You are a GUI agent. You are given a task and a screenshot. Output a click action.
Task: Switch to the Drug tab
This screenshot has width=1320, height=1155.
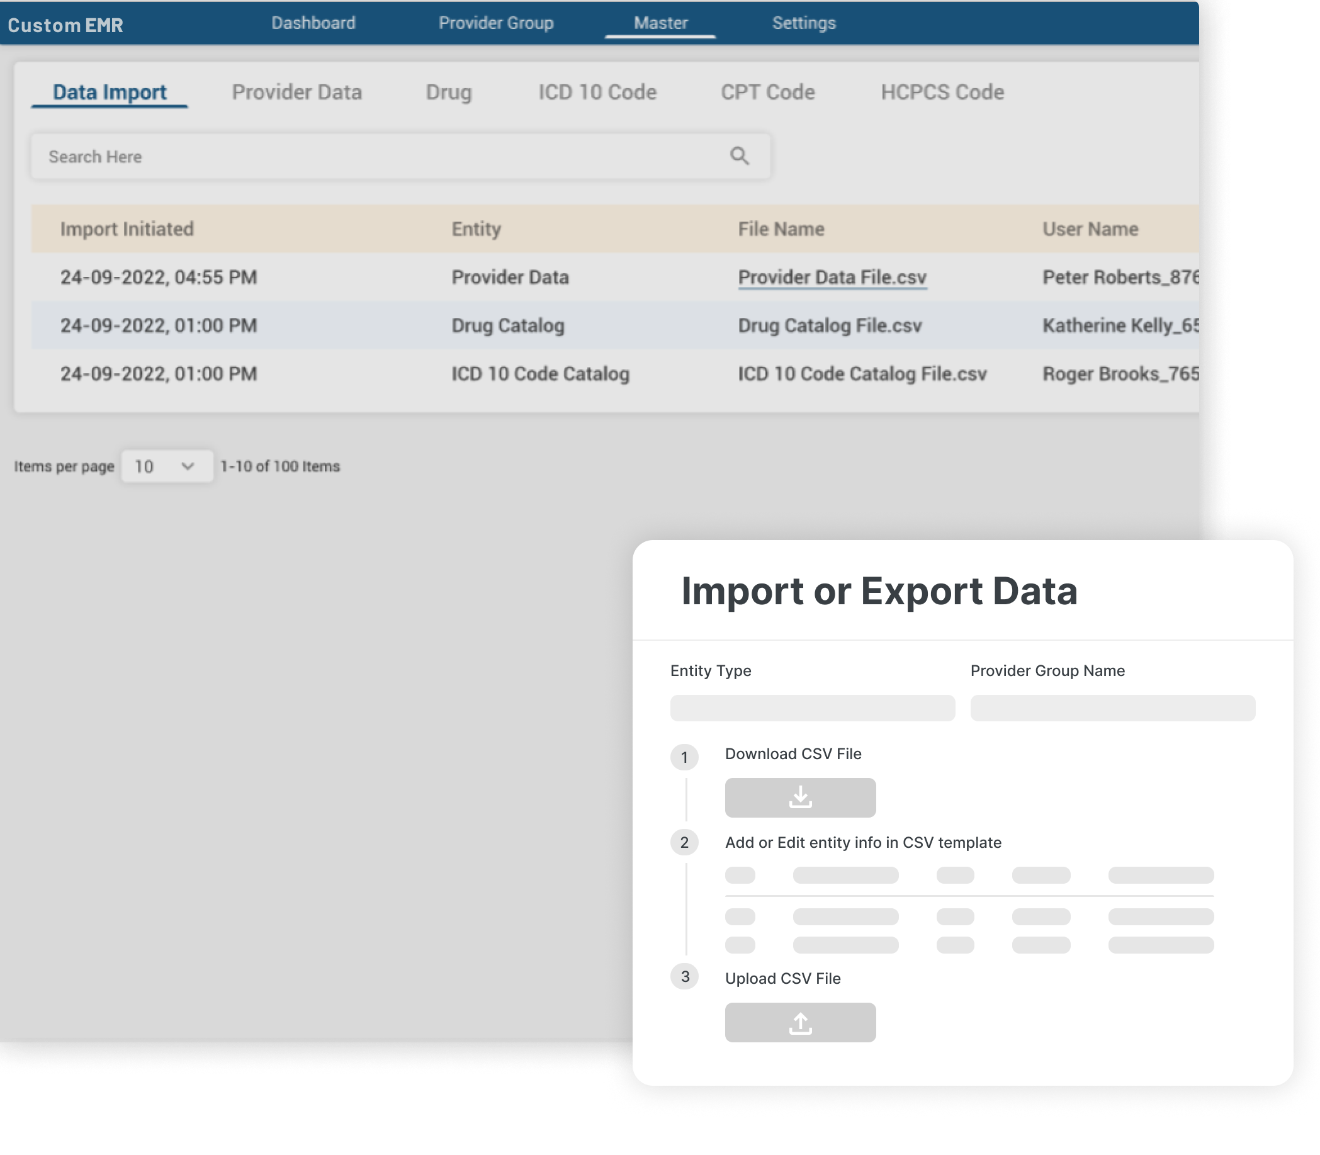point(449,92)
